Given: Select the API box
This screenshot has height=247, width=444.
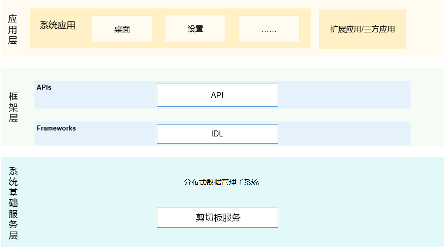Looking at the screenshot, I should click(x=217, y=95).
